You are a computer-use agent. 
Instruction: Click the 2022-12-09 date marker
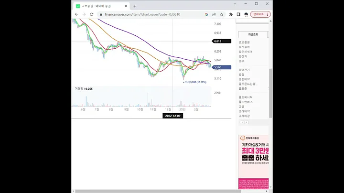[x=172, y=116]
